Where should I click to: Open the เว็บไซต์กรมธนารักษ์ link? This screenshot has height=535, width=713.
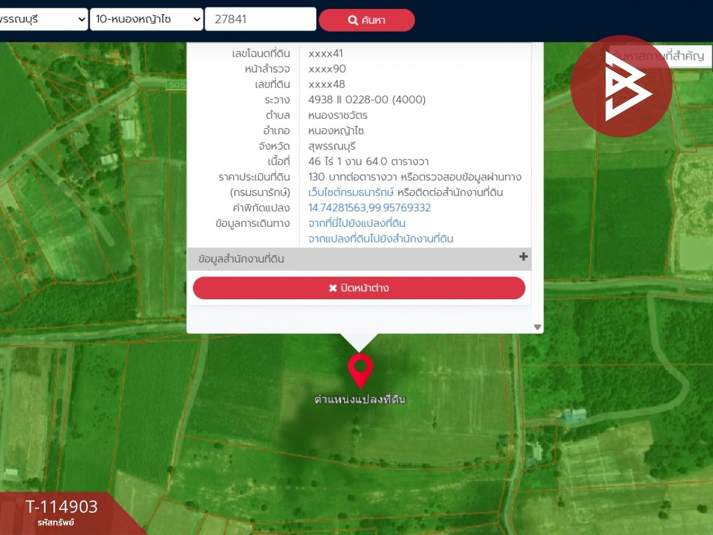(x=351, y=192)
